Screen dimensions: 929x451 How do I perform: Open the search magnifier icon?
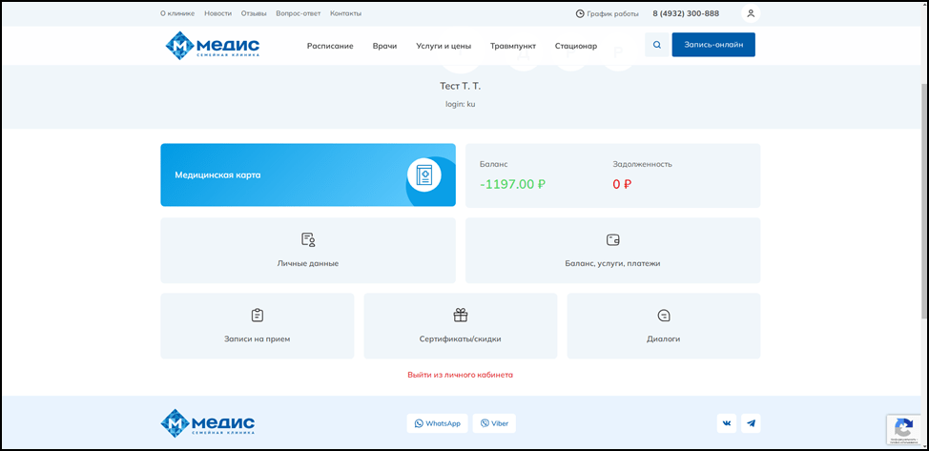tap(656, 45)
